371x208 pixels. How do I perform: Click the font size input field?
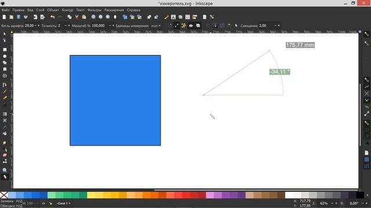(x=29, y=25)
